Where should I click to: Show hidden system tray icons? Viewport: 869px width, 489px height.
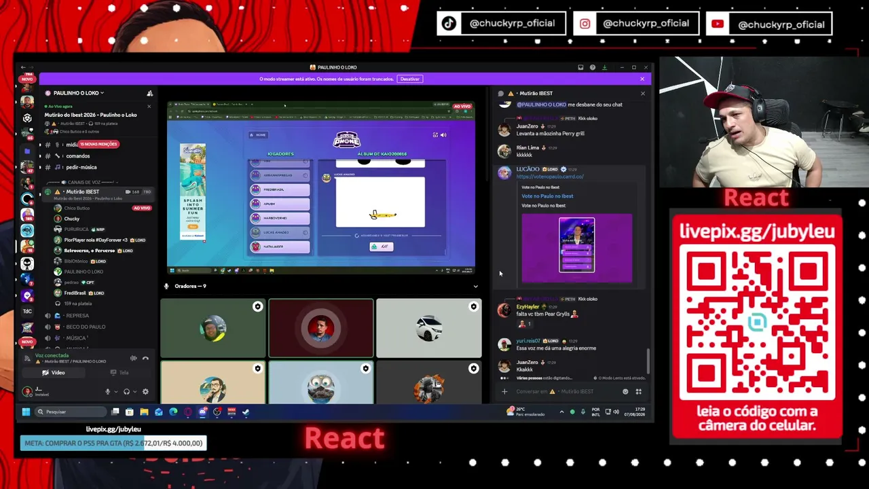(x=561, y=412)
